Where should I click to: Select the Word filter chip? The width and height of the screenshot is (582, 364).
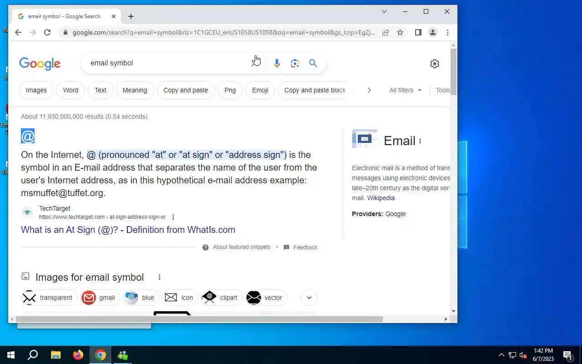coord(70,90)
